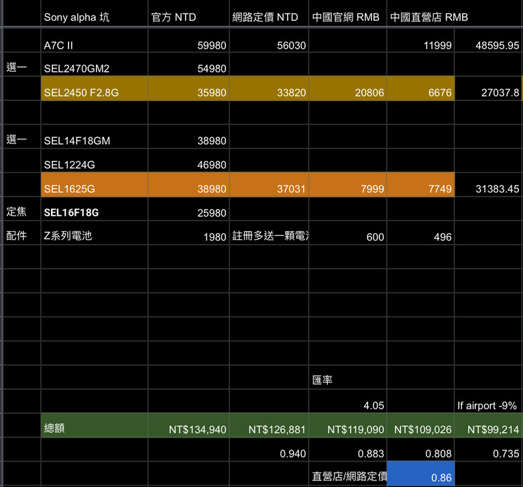523x487 pixels.
Task: Select the 56030 price cell
Action: [x=269, y=40]
